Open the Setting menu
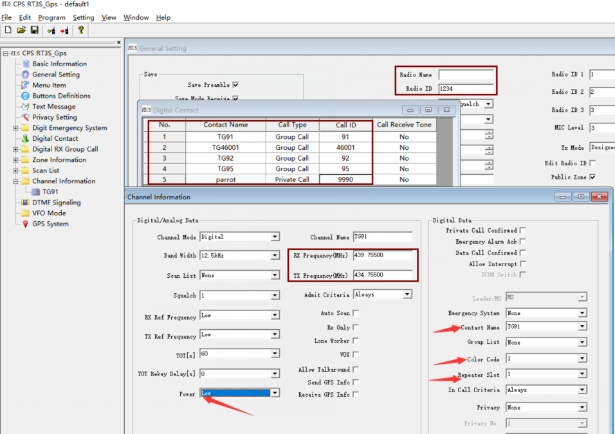 83,17
